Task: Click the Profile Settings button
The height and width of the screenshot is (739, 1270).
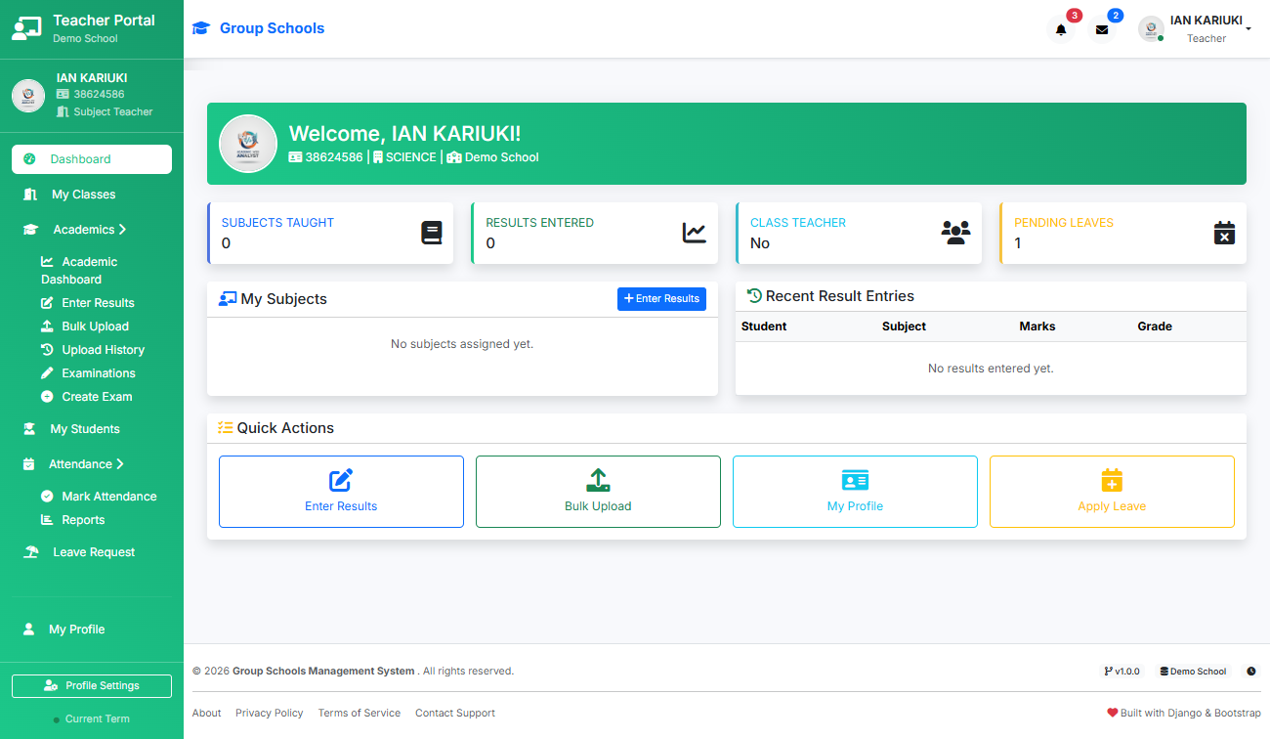Action: tap(92, 686)
